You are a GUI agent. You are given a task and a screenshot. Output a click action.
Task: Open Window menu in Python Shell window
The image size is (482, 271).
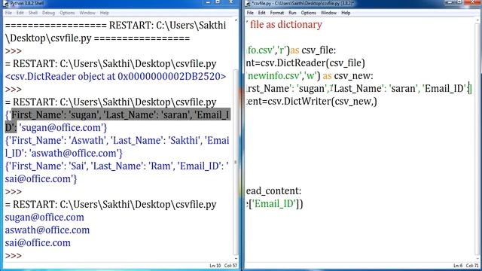tap(87, 13)
